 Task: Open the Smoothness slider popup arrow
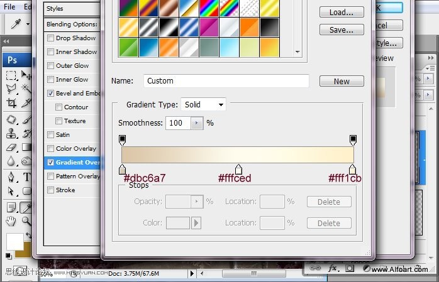point(197,123)
